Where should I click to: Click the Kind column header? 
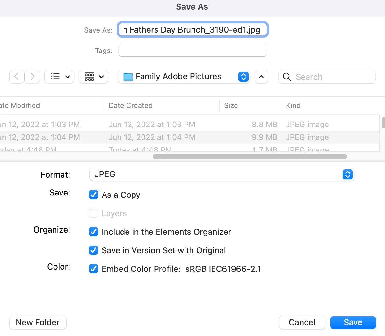(x=293, y=106)
